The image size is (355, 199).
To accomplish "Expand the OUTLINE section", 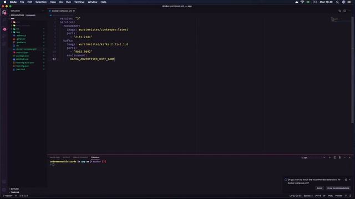I will pos(15,189).
